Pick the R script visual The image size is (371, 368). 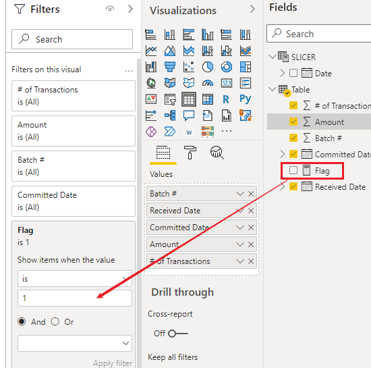[227, 99]
